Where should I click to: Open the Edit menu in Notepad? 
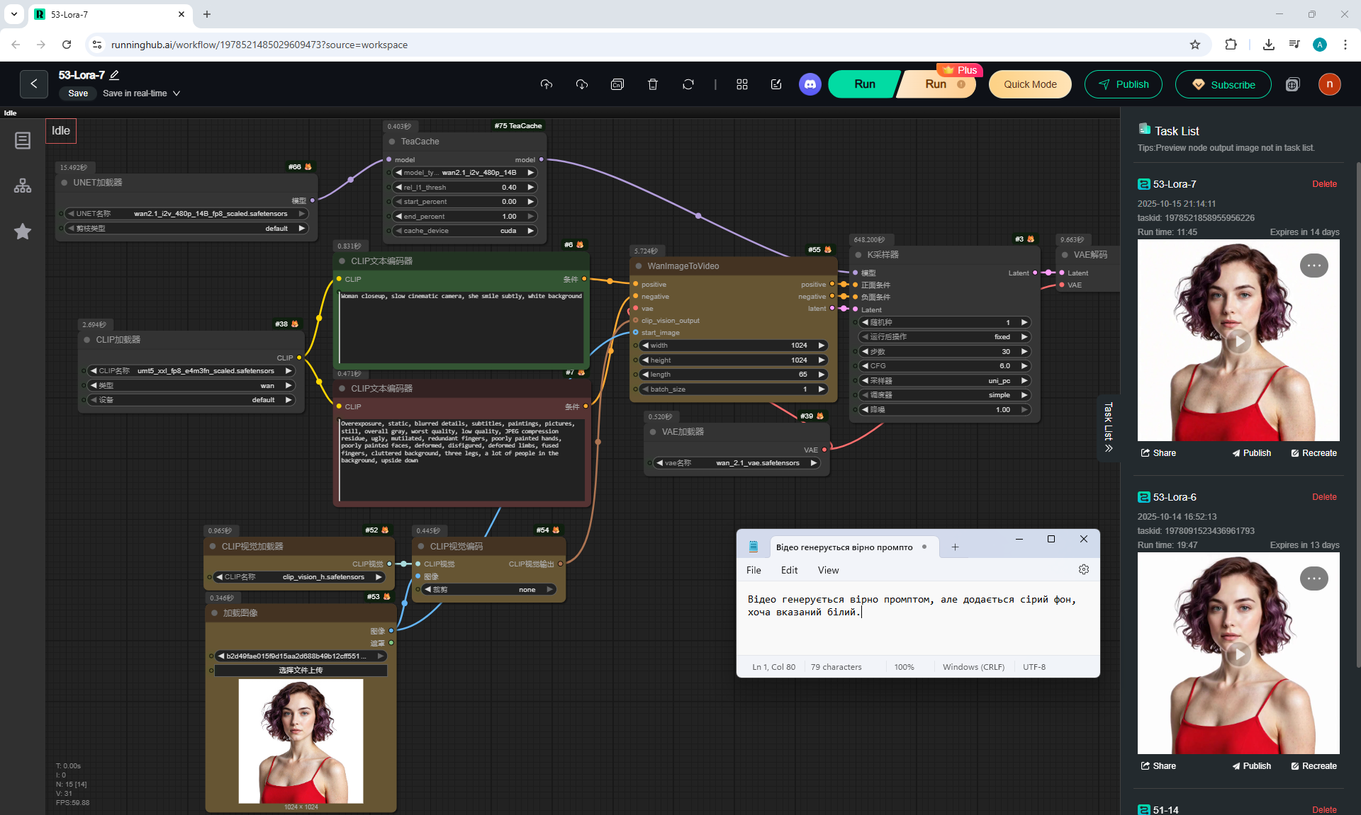[789, 570]
